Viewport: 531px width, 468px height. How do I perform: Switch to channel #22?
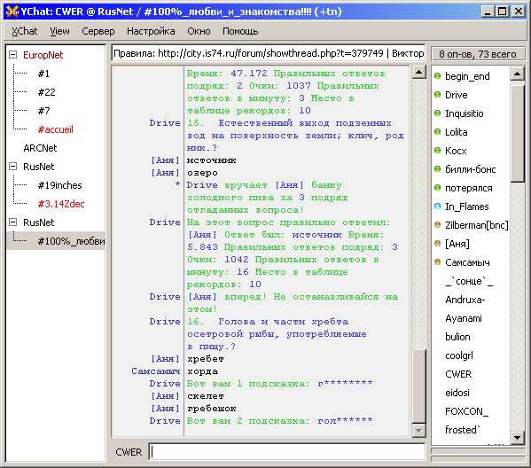(46, 92)
